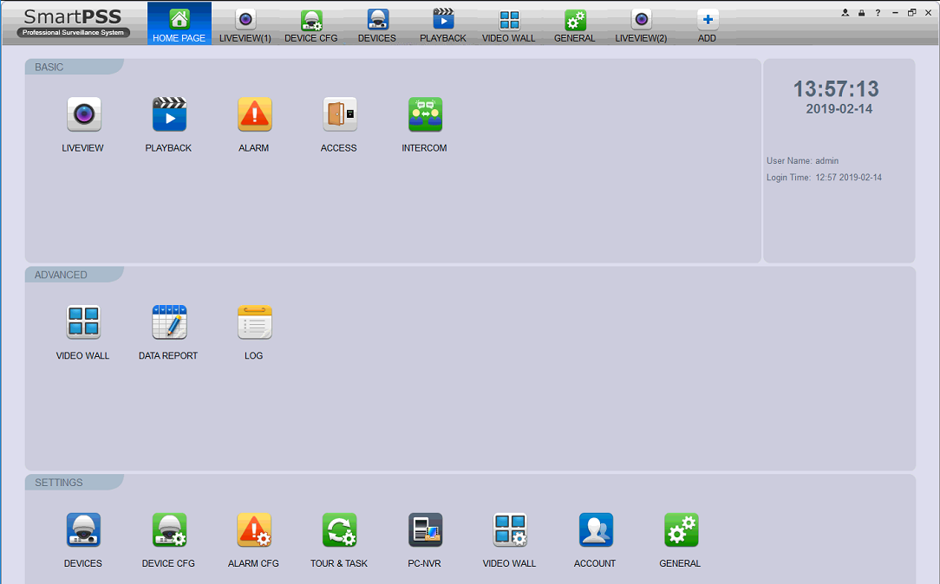Open TOUR & TASK settings
This screenshot has width=940, height=584.
[x=339, y=530]
